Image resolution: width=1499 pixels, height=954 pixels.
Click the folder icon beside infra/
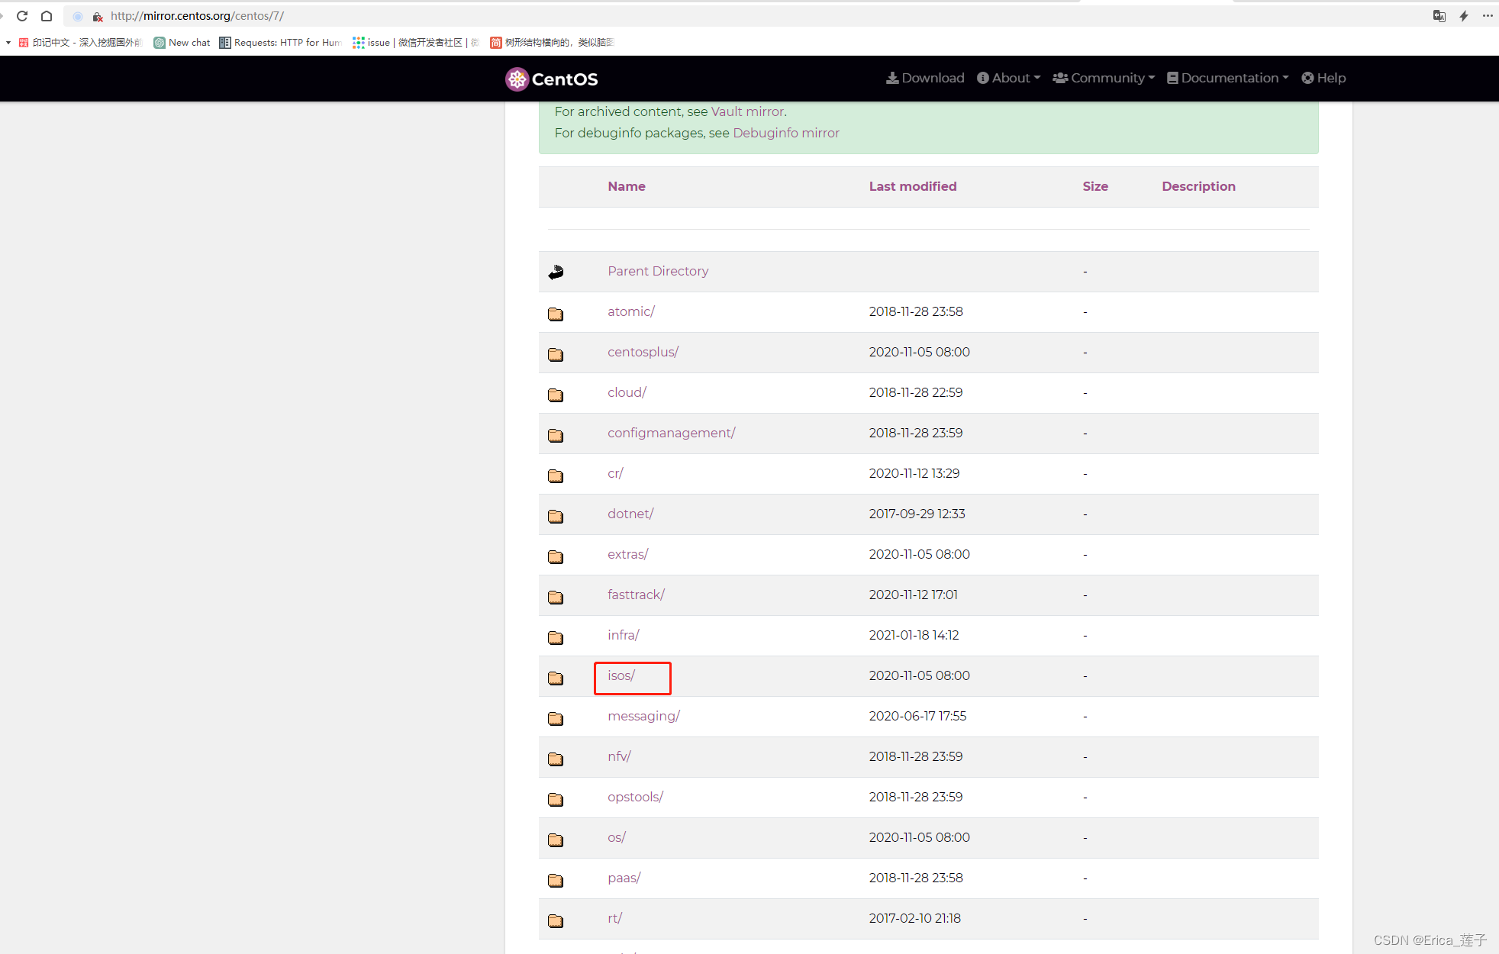click(x=556, y=637)
